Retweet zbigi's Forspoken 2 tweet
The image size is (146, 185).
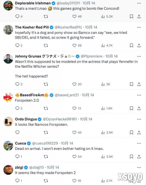click(46, 181)
